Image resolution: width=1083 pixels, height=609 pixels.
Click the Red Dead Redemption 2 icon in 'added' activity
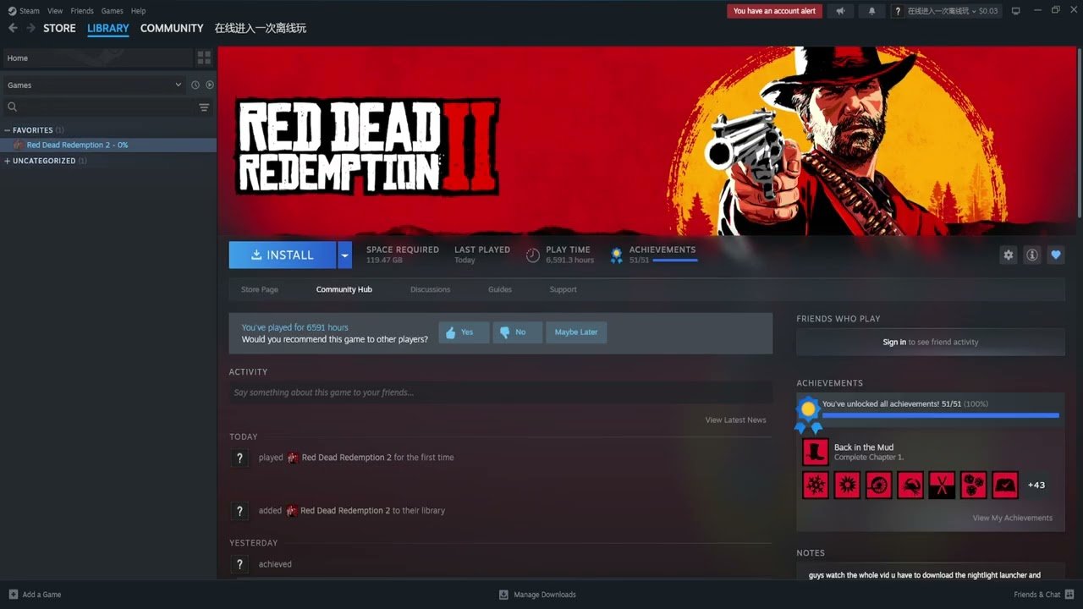click(x=292, y=511)
